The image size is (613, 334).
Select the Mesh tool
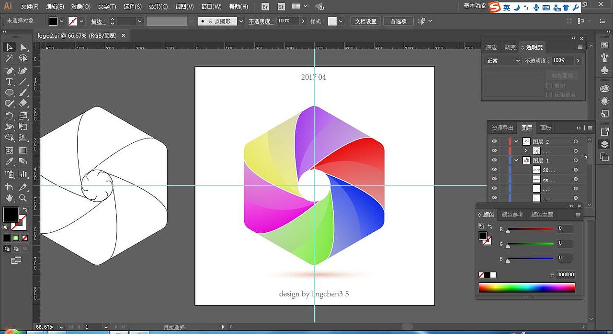(9, 150)
